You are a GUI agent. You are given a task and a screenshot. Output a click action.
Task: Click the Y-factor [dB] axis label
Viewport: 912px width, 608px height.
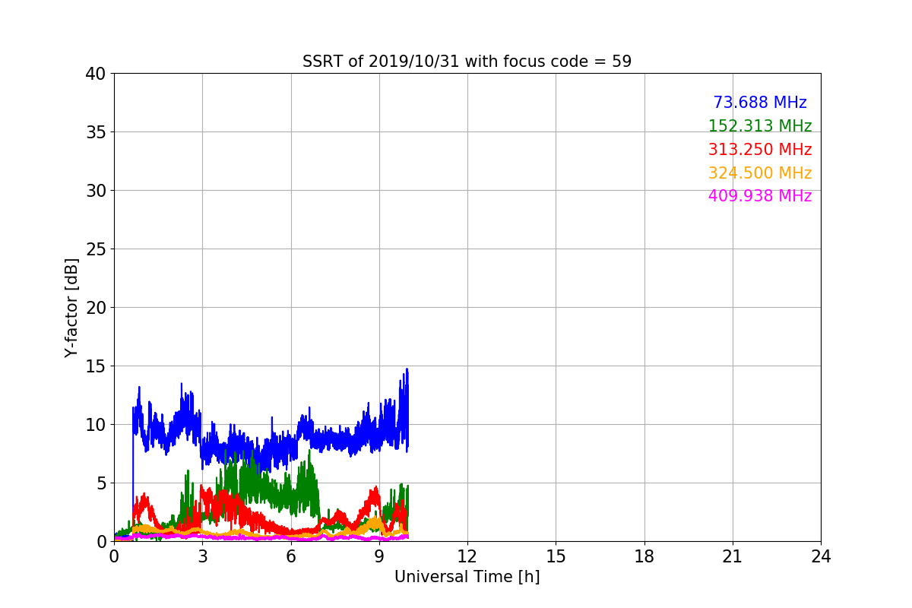pyautogui.click(x=71, y=308)
